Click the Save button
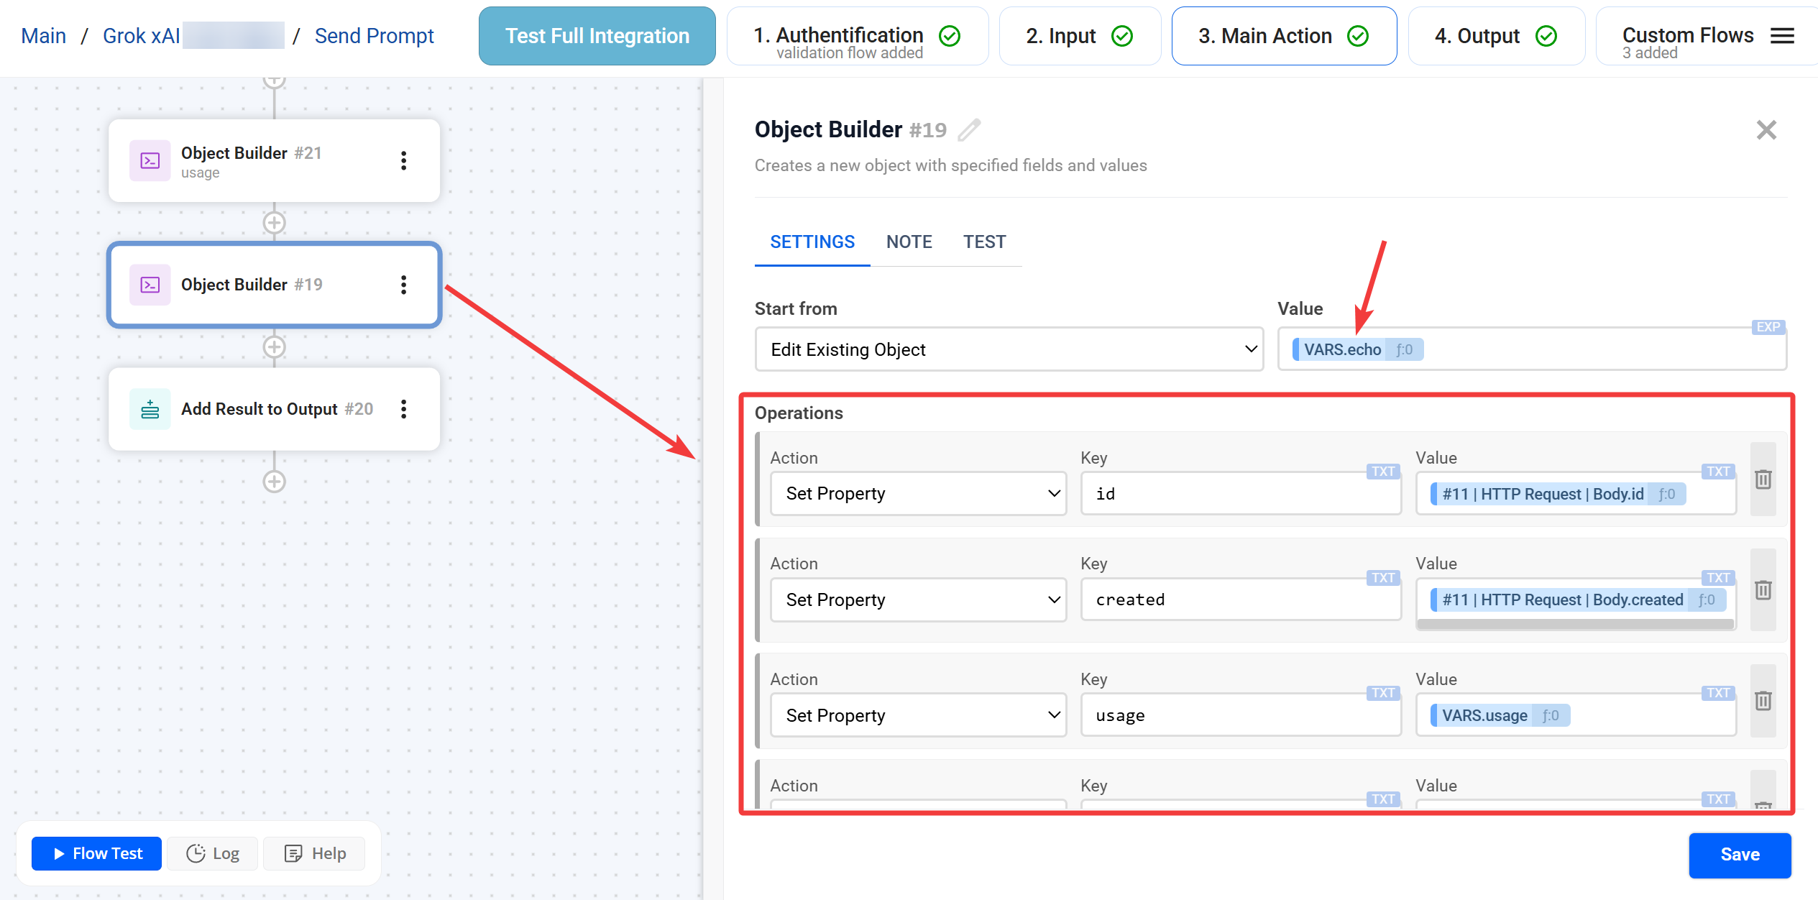Image resolution: width=1818 pixels, height=900 pixels. 1739,854
